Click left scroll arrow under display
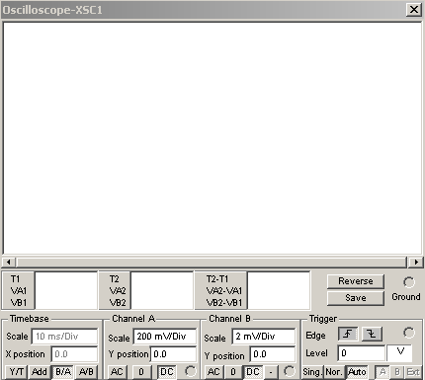Screen dimensions: 425x380 point(9,263)
